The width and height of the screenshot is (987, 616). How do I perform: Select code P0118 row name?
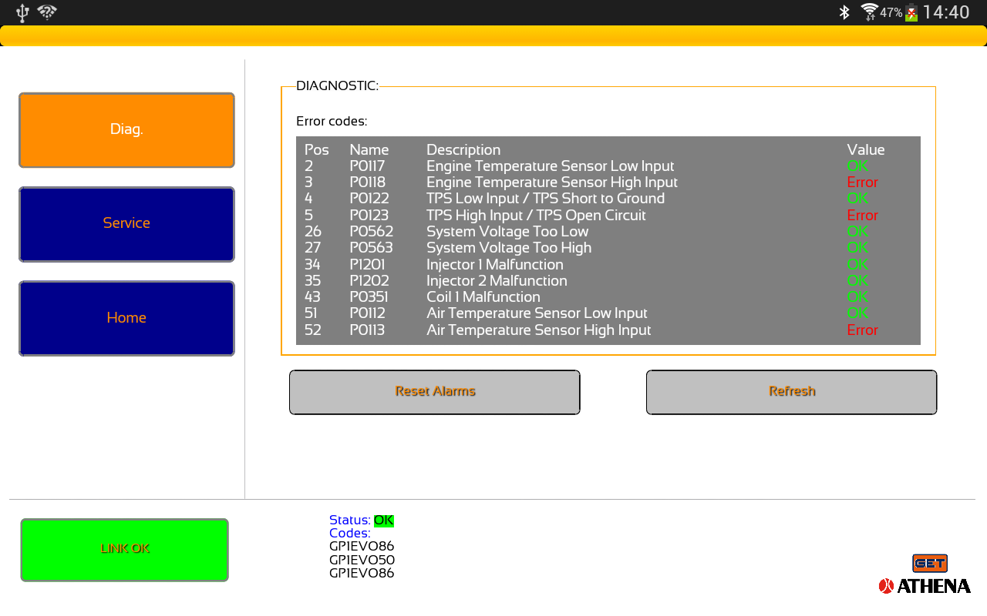point(368,182)
